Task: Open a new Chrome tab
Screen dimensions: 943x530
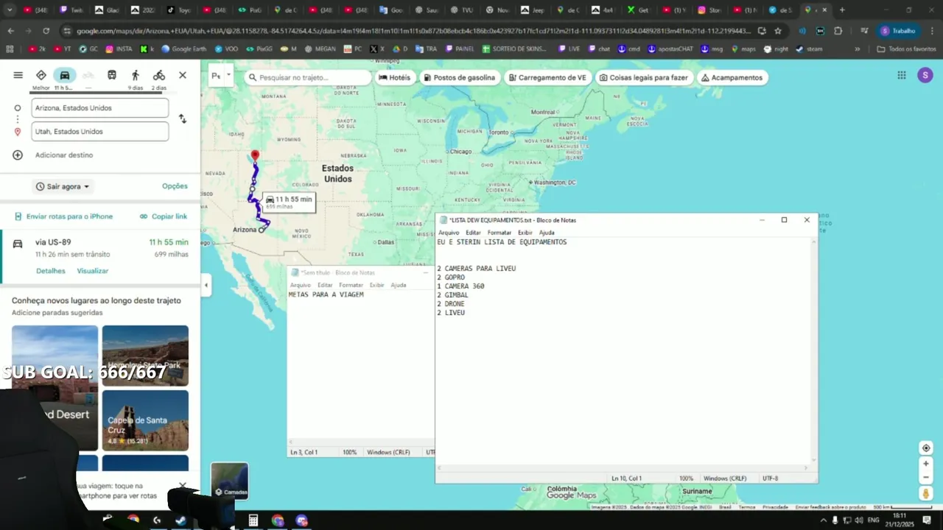Action: 842,10
